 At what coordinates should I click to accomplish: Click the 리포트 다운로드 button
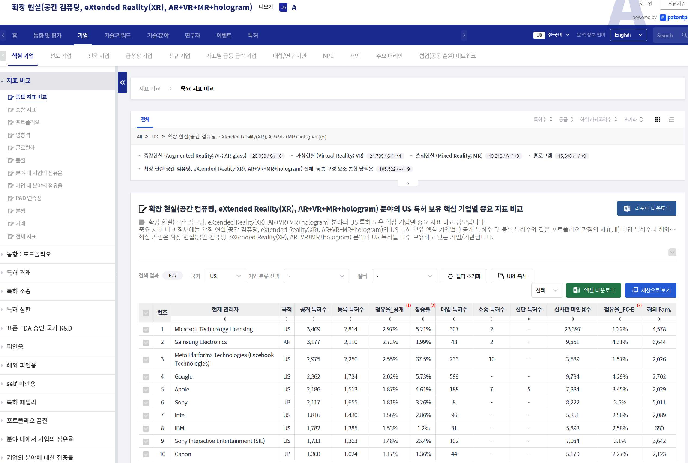pos(646,208)
